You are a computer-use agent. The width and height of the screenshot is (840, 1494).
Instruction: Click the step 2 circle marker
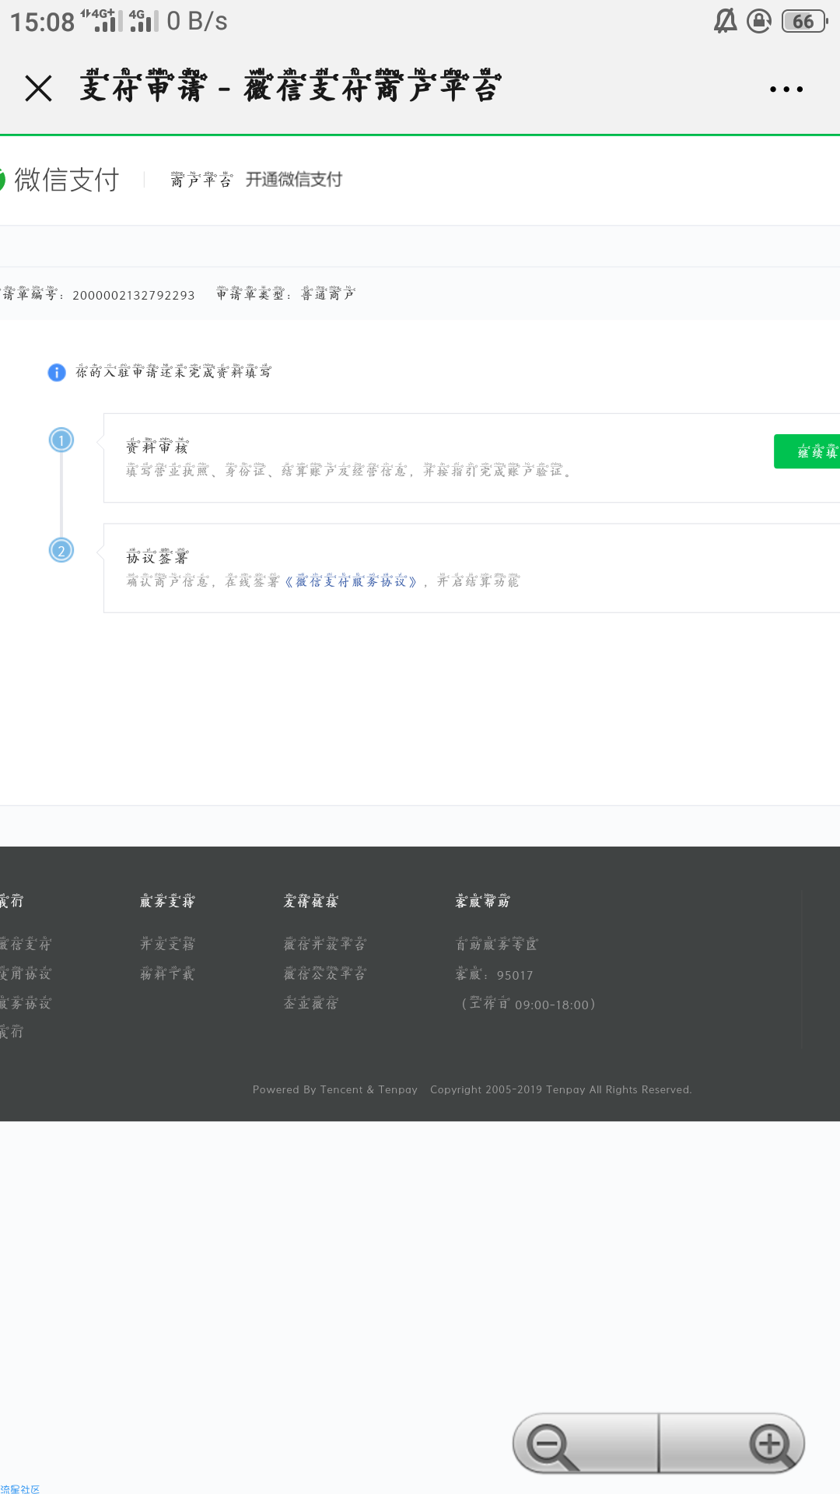point(61,551)
